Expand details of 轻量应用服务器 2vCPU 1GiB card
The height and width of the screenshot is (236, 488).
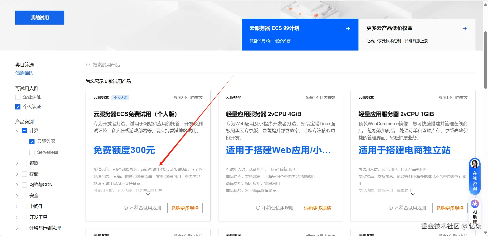[x=413, y=194]
